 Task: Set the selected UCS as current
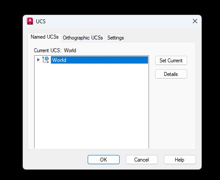tap(171, 61)
